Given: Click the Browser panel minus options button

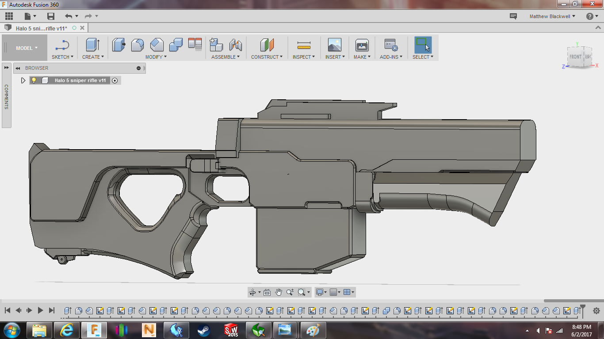Looking at the screenshot, I should coord(138,68).
